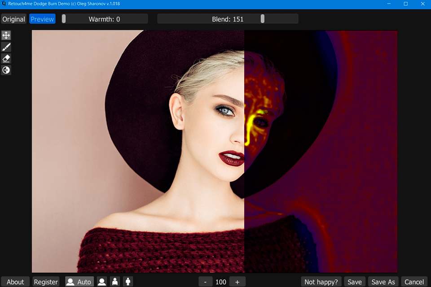
Task: Decrease zoom with the minus button
Action: (x=205, y=282)
